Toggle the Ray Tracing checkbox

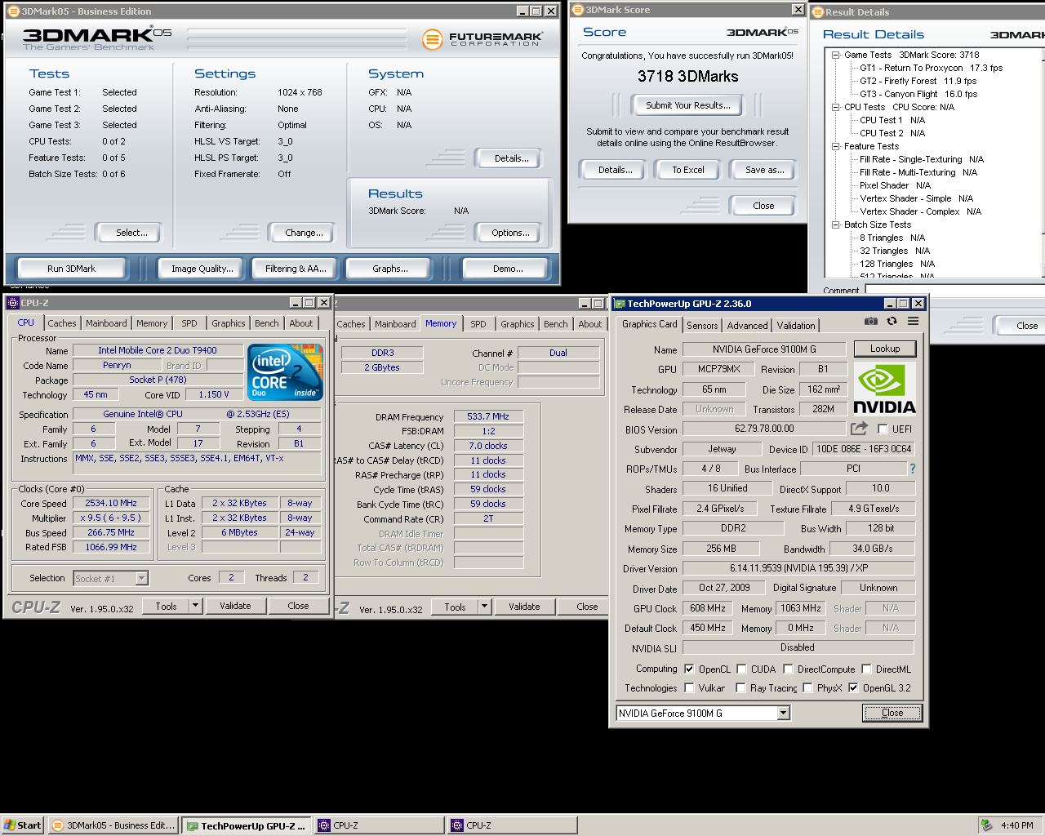tap(740, 687)
